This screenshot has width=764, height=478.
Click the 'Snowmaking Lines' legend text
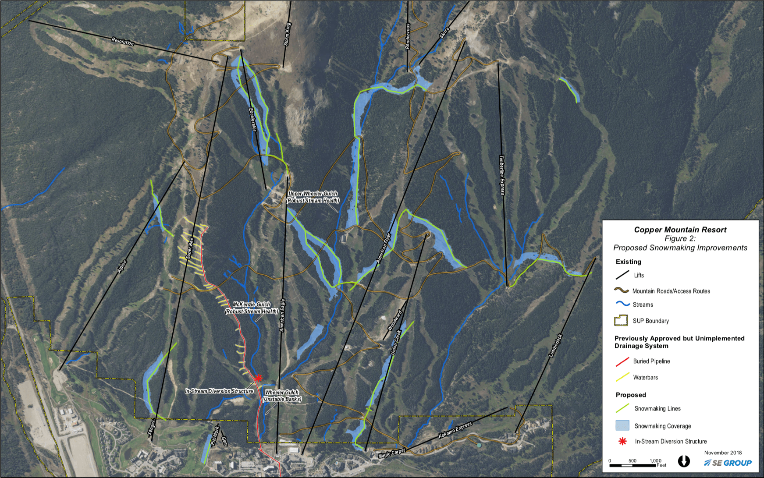coord(658,408)
